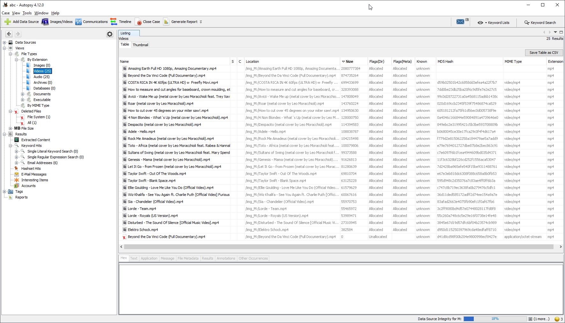
Task: Click the yellow notification bulb icon
Action: (557, 319)
